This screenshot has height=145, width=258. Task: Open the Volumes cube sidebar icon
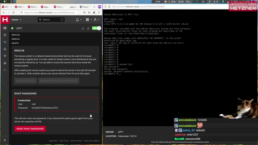pos(5,35)
